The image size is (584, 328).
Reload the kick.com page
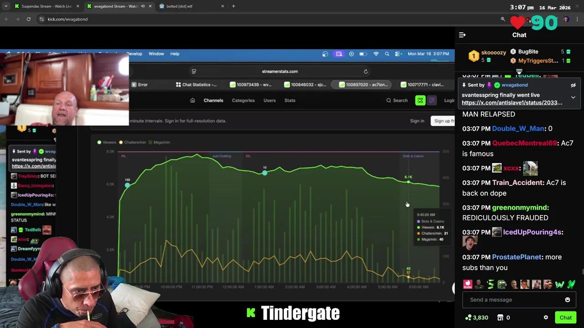(28, 19)
